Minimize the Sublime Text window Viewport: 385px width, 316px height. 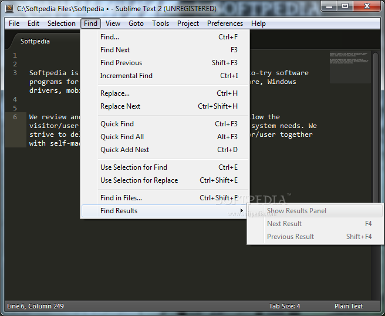click(329, 6)
